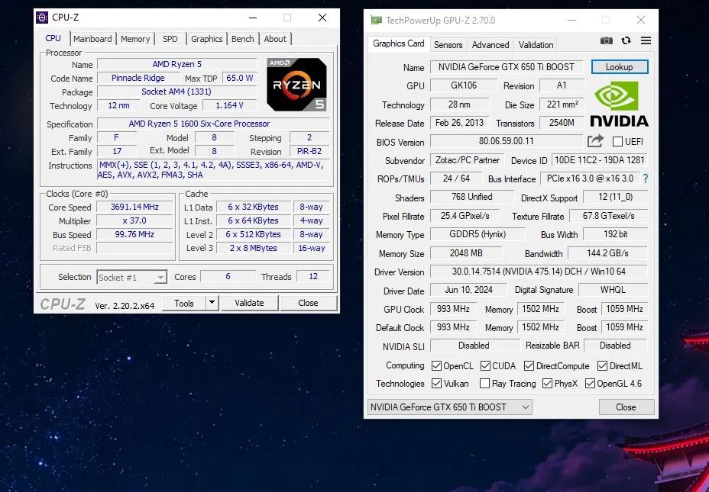Open the Socket #1 selection dropdown
Viewport: 709px width, 492px height.
(131, 277)
